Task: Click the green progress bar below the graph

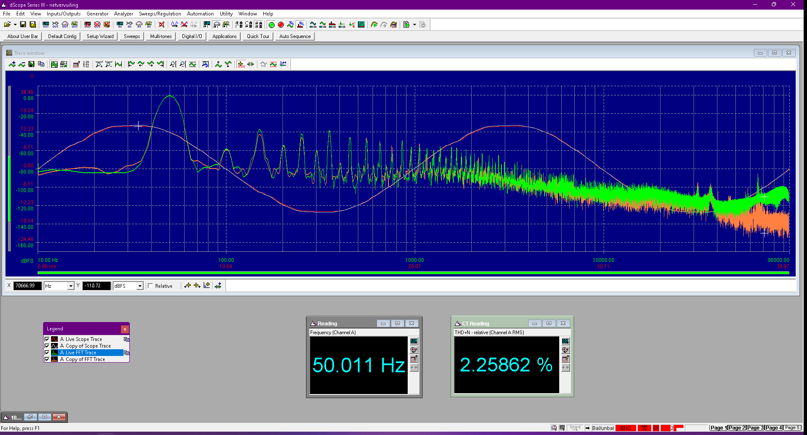Action: (x=414, y=273)
